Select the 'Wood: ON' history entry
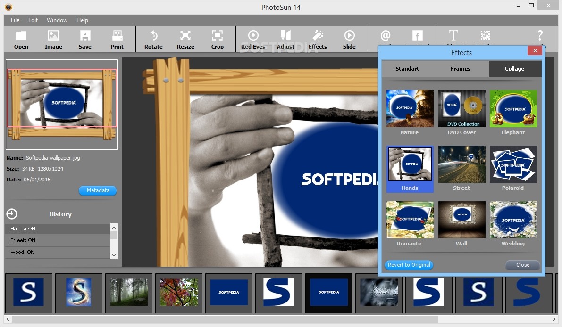This screenshot has width=562, height=327. [58, 252]
